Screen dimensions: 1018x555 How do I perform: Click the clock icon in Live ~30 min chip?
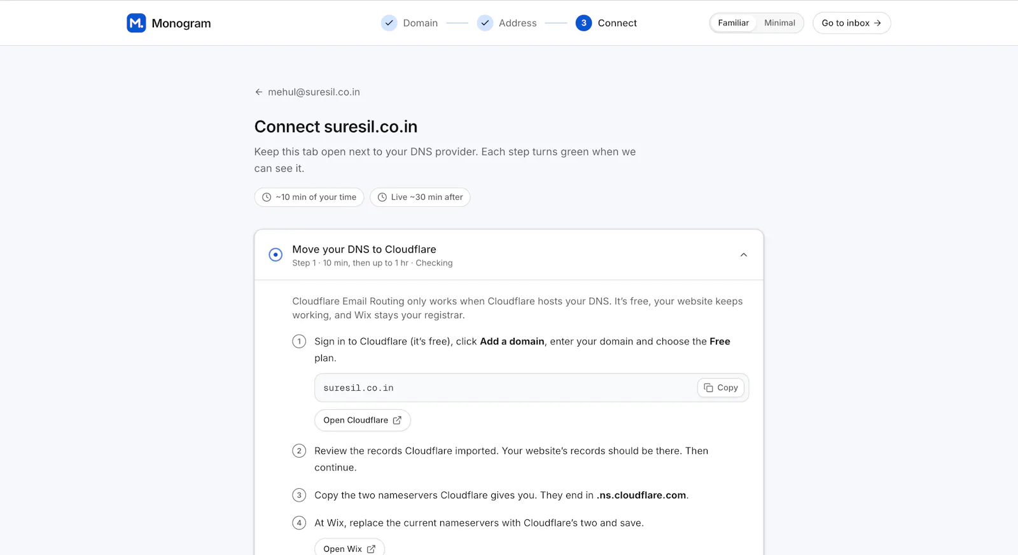382,197
